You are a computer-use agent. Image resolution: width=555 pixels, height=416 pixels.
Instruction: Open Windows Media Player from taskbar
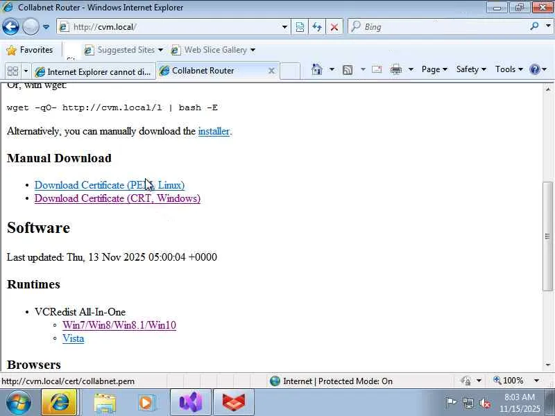point(146,403)
